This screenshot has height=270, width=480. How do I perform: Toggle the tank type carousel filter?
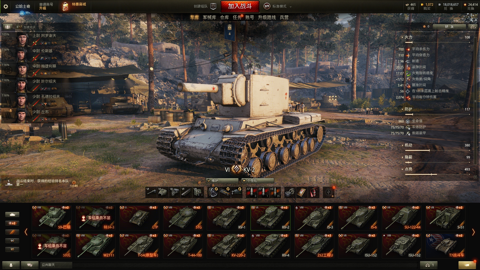[x=12, y=214]
